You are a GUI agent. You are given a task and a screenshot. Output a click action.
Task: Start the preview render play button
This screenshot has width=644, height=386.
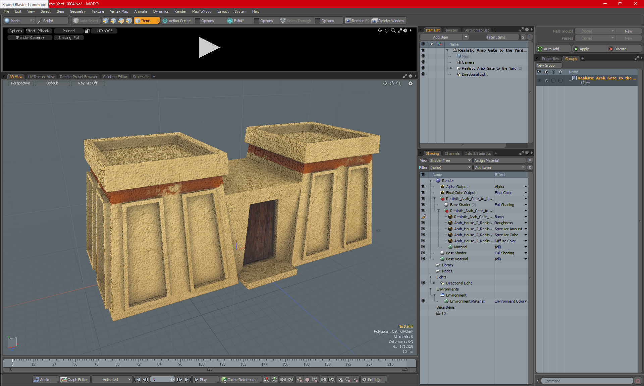coord(209,47)
